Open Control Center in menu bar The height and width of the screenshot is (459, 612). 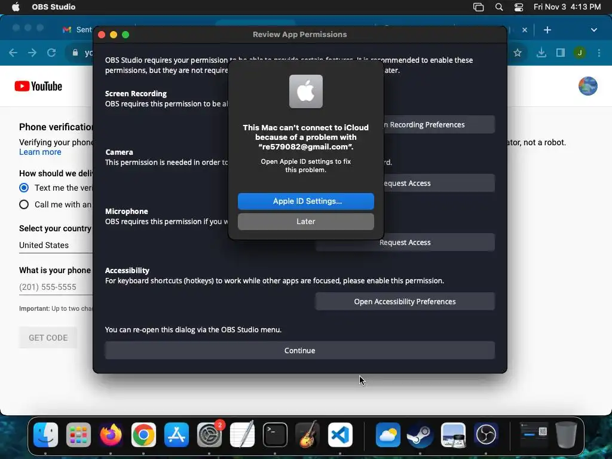tap(519, 7)
